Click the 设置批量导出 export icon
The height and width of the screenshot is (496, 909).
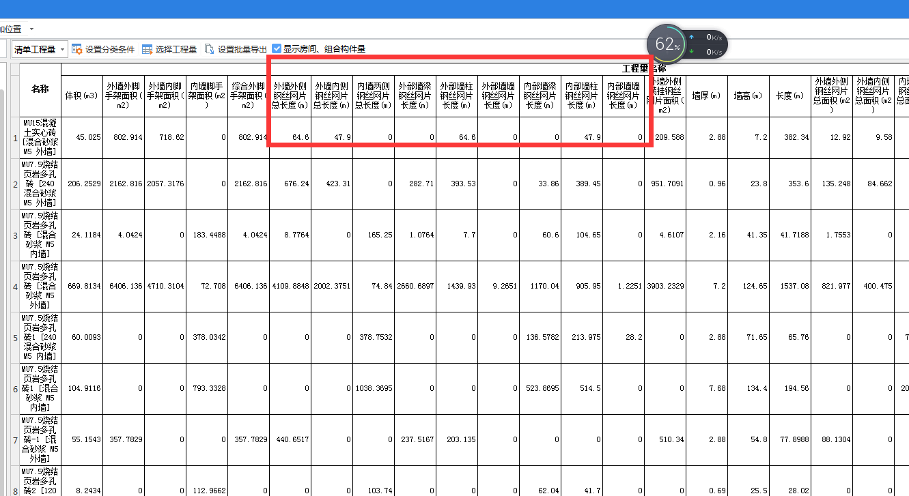(210, 49)
